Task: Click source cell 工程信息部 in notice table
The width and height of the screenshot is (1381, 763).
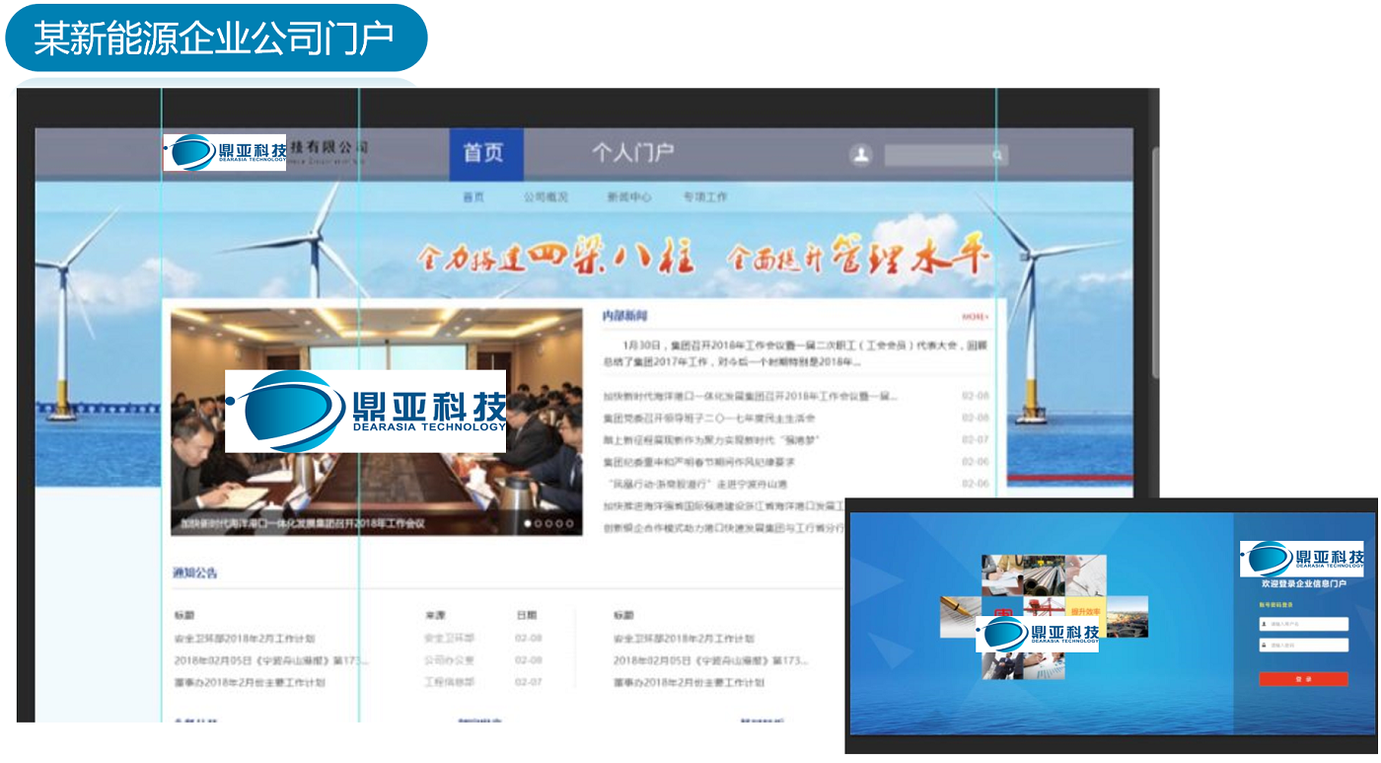Action: coord(449,682)
